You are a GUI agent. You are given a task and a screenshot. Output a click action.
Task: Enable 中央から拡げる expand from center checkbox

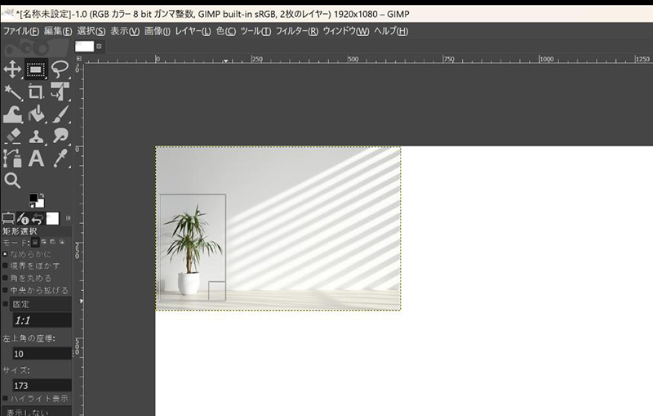(5, 289)
